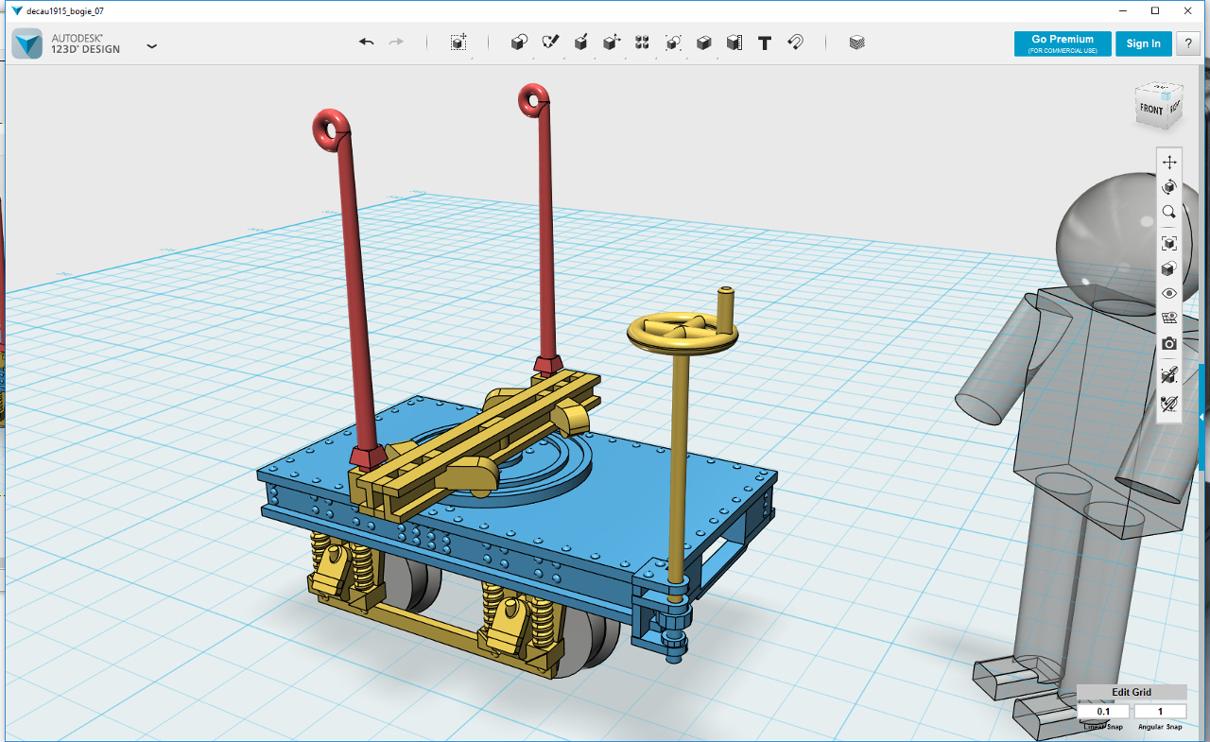Screen dimensions: 1210x742
Task: Activate the Pan navigation tool
Action: coord(1169,162)
